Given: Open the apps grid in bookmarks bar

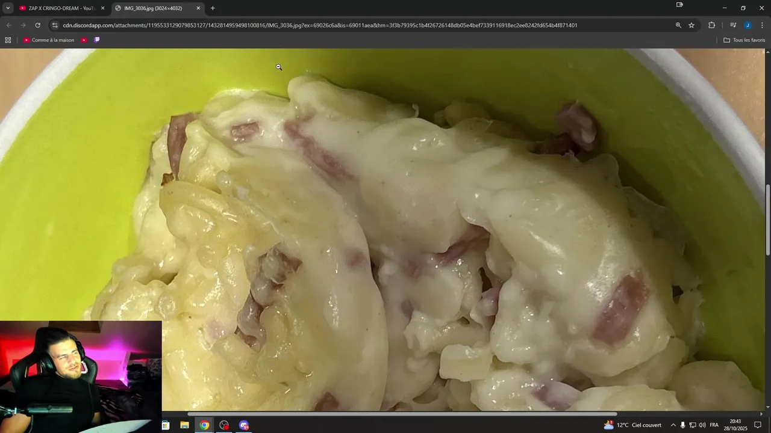Looking at the screenshot, I should click(8, 40).
